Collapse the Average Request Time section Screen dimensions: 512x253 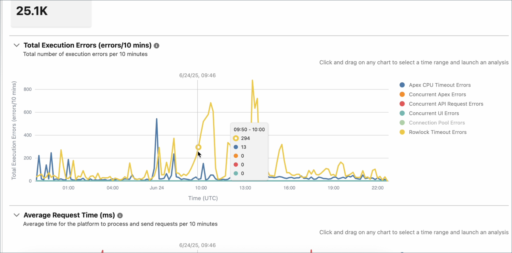[16, 215]
